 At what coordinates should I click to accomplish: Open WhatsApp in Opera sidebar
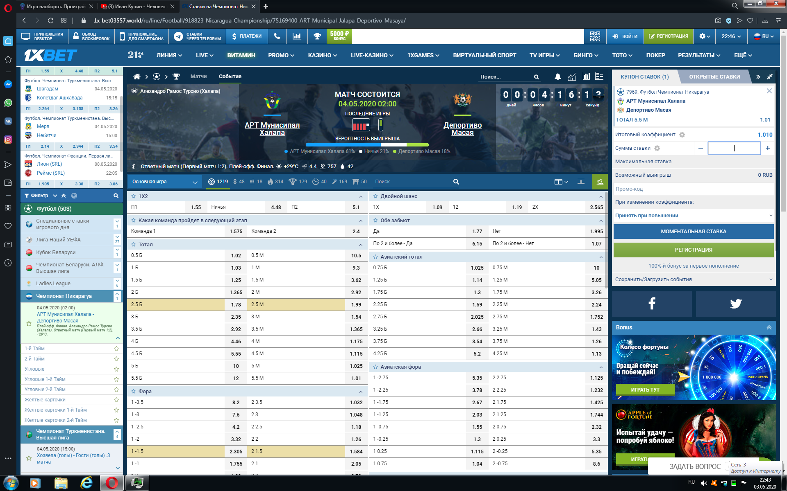(8, 103)
